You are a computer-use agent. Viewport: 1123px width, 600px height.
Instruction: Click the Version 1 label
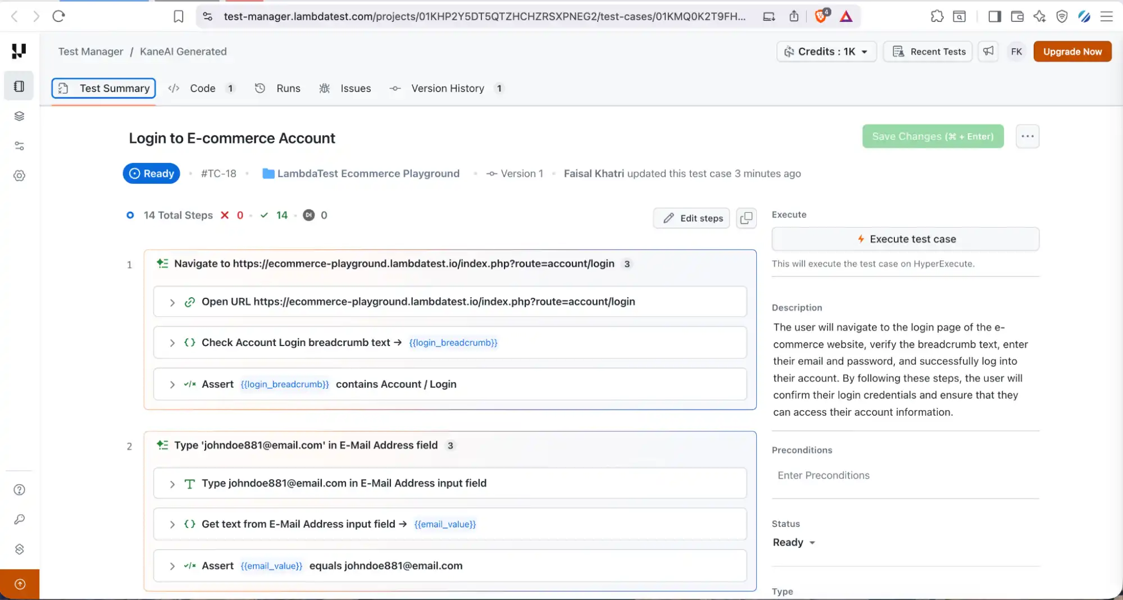(x=515, y=174)
